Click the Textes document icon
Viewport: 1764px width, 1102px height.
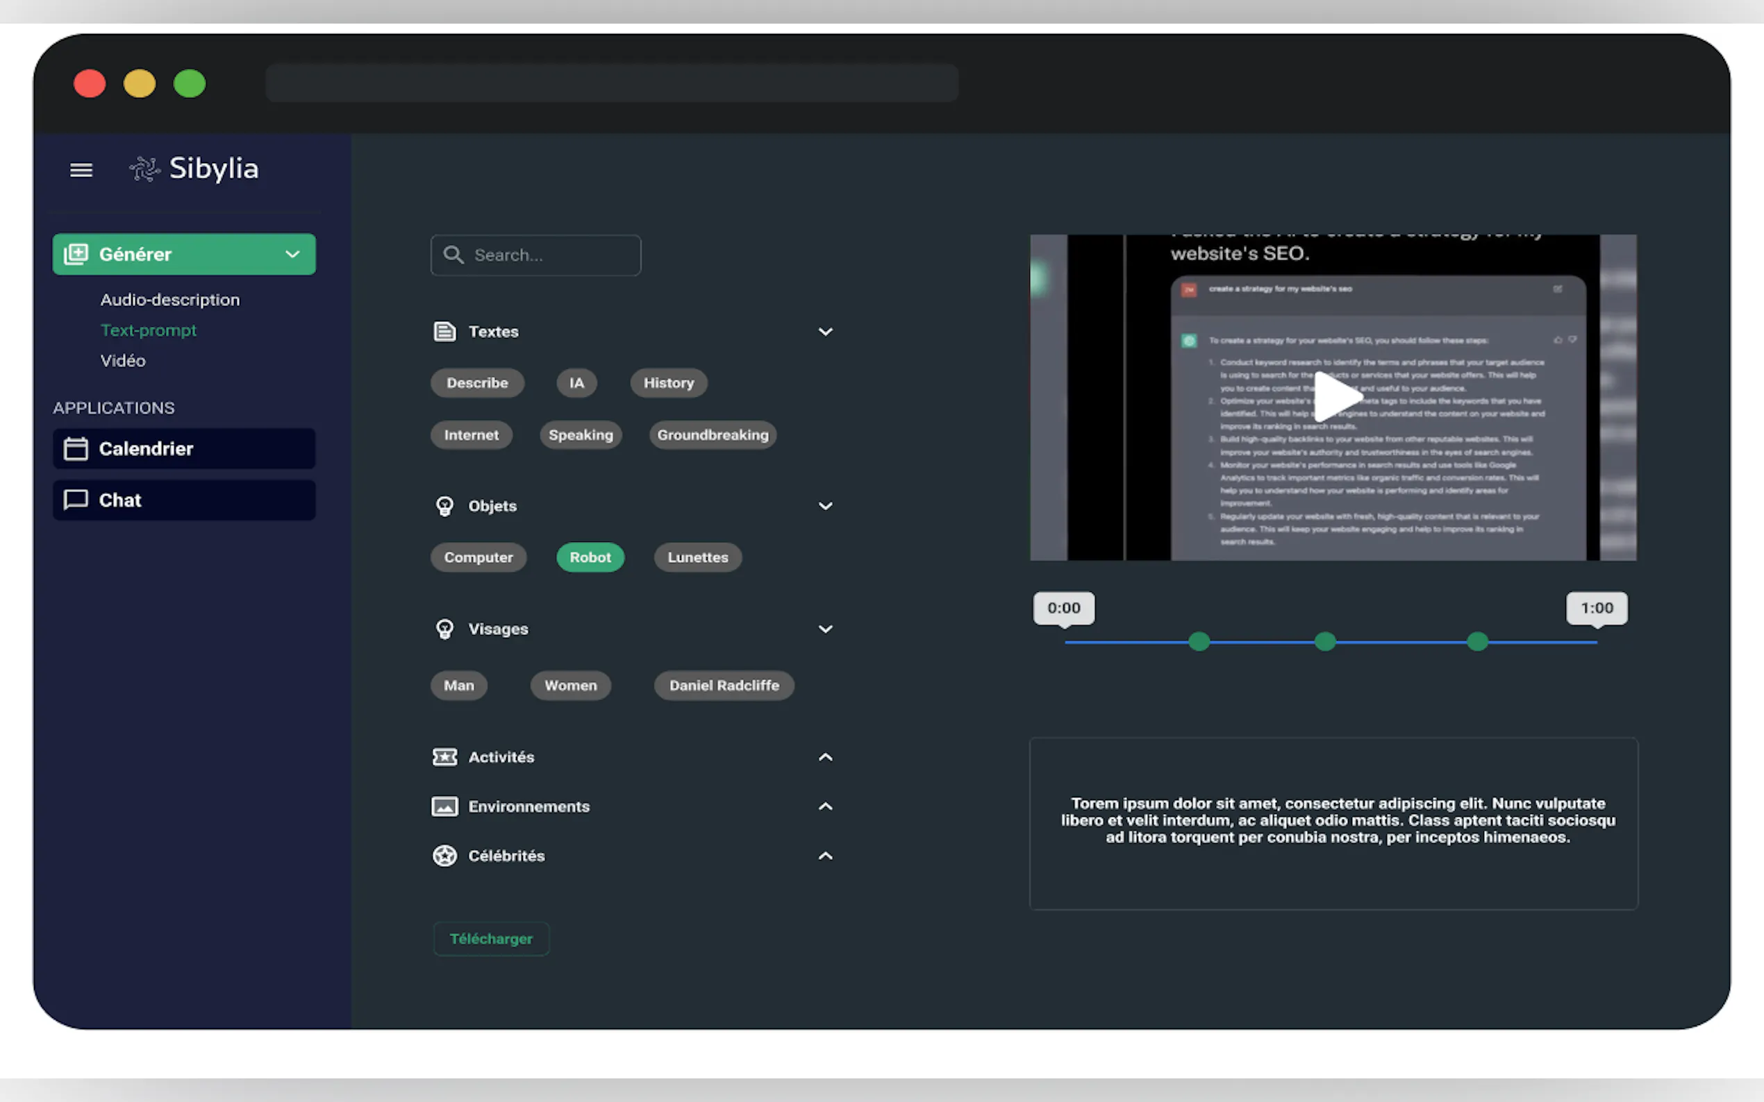coord(444,332)
